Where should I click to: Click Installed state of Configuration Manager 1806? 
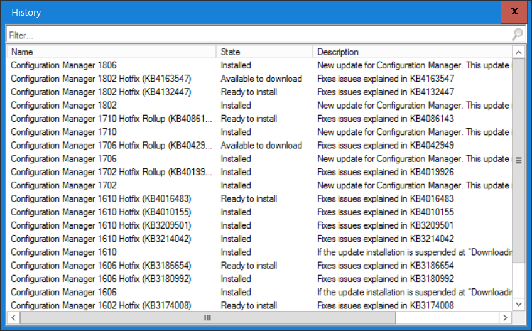[236, 65]
